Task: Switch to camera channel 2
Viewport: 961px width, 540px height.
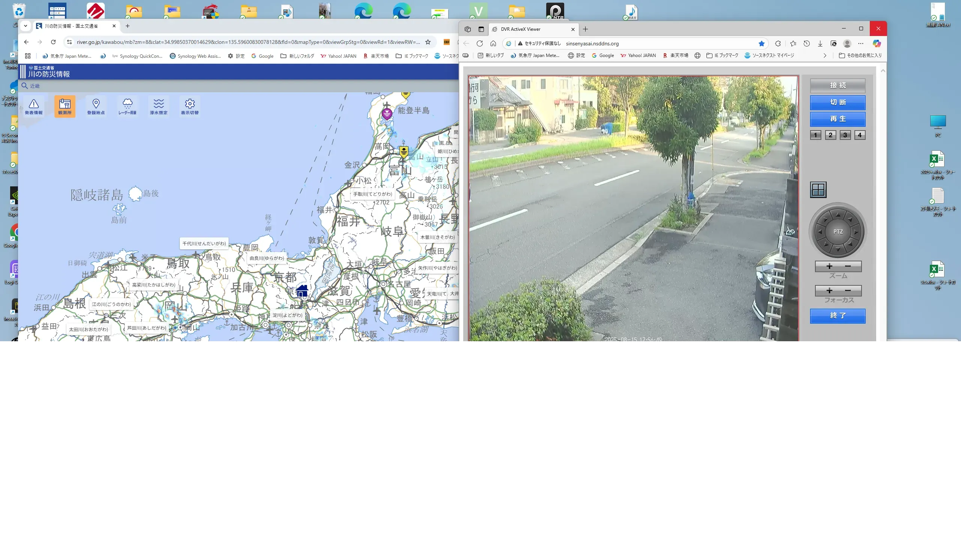Action: pos(830,135)
